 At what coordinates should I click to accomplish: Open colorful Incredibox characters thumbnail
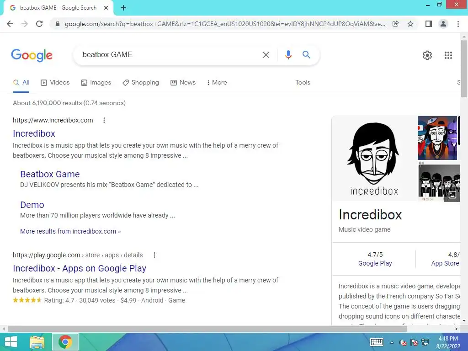pos(437,138)
